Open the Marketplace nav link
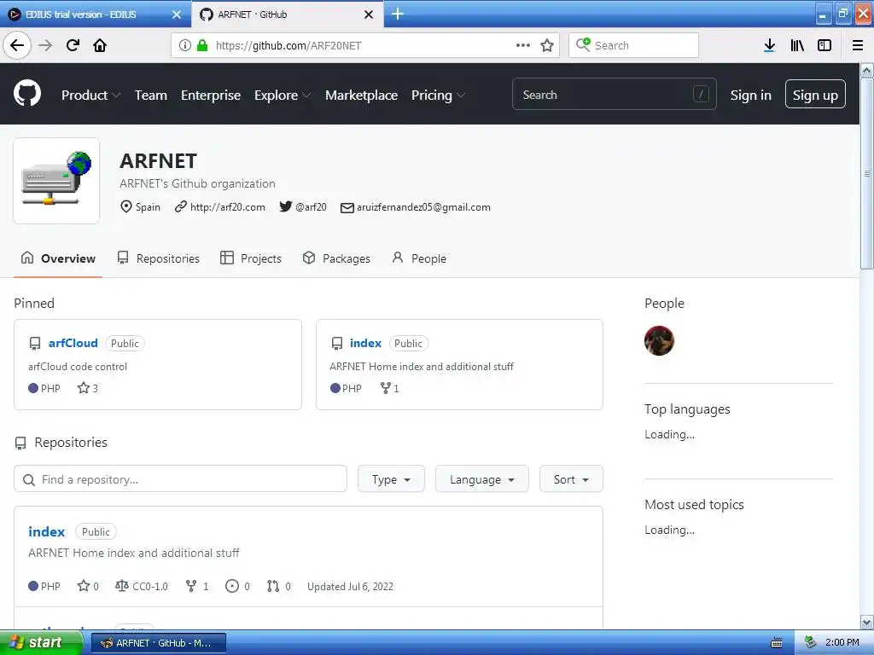 pos(361,96)
